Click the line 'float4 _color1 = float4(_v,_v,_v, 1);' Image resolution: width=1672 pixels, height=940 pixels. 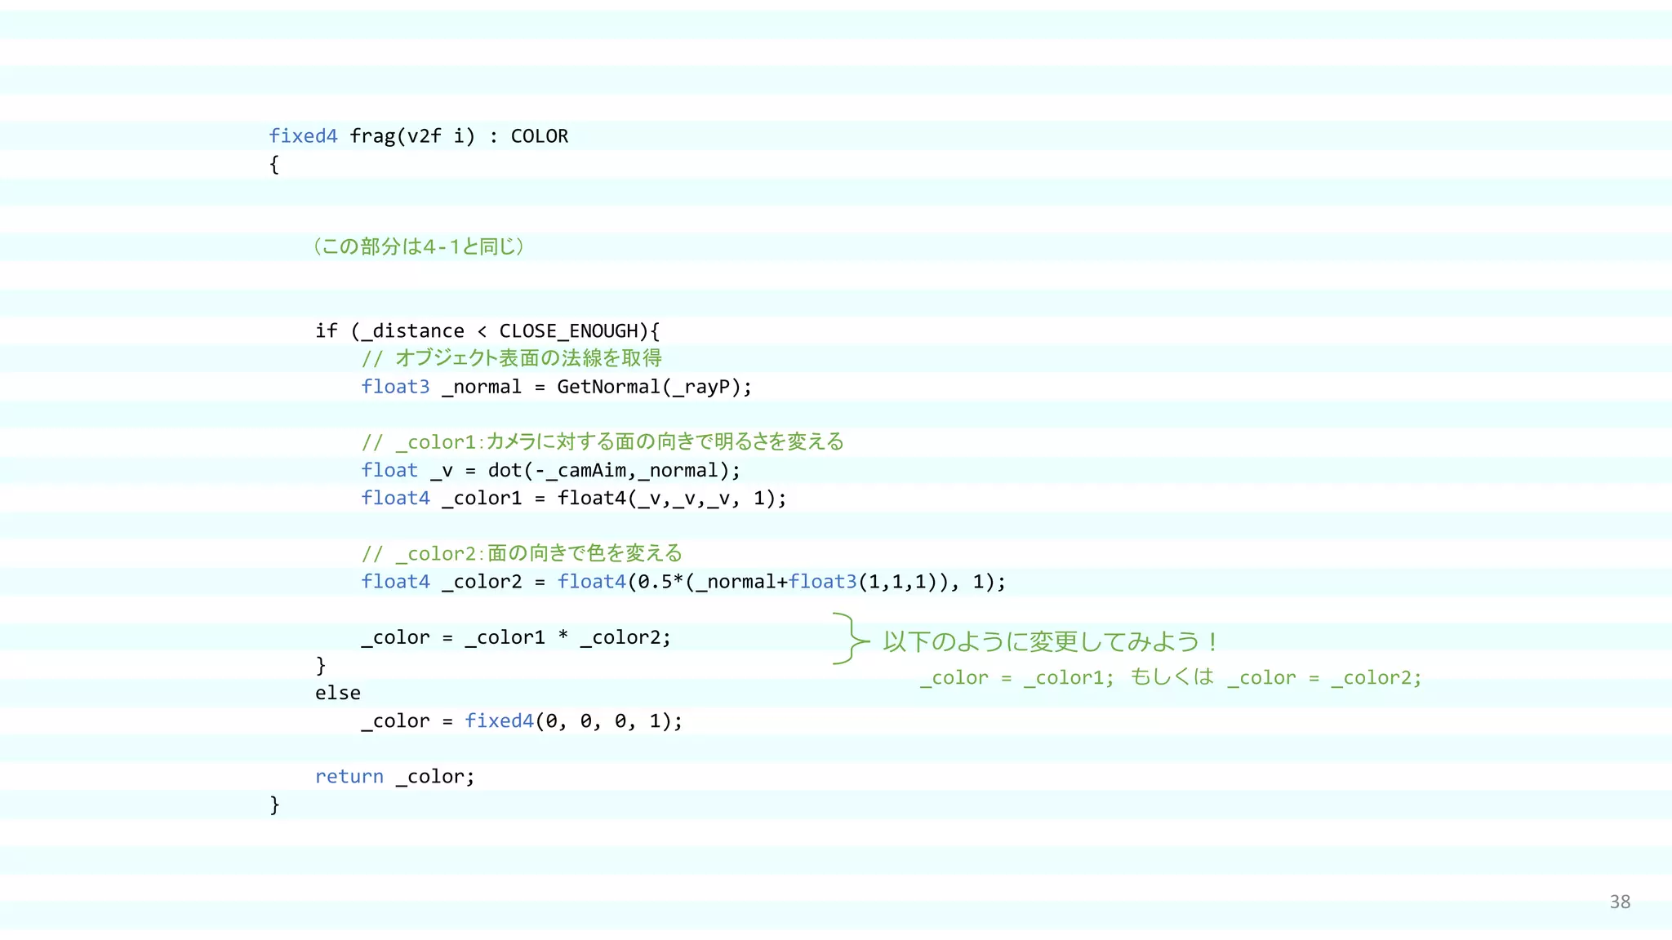pyautogui.click(x=574, y=498)
